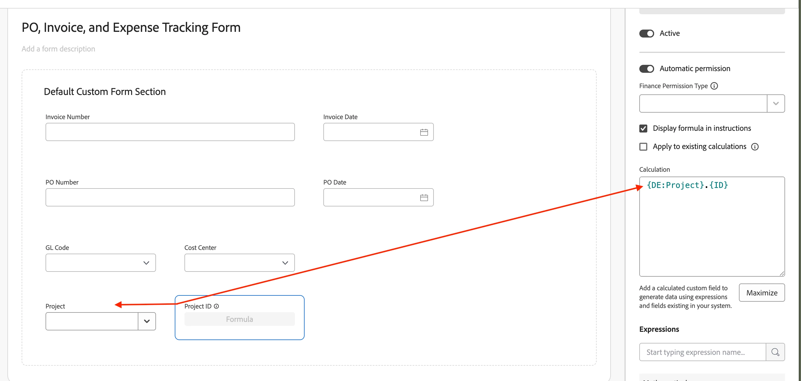This screenshot has width=801, height=381.
Task: Click the Maximize button
Action: click(x=761, y=293)
